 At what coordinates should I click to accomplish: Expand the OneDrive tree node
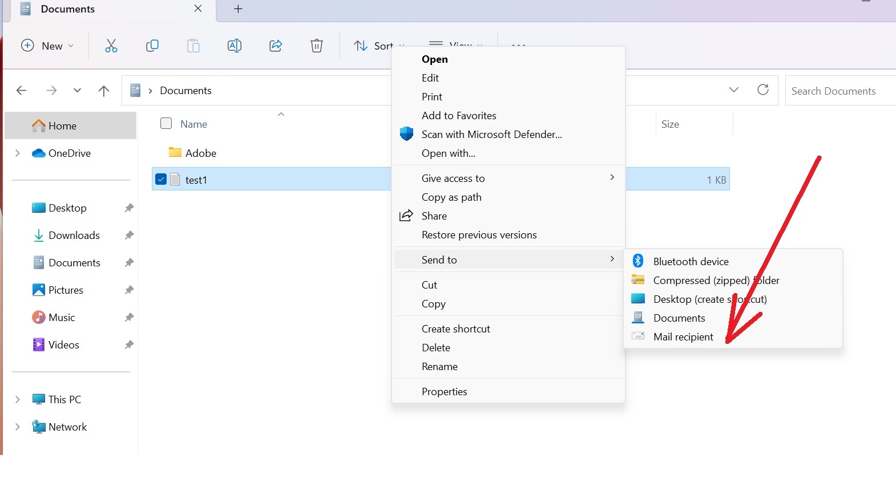pyautogui.click(x=18, y=153)
